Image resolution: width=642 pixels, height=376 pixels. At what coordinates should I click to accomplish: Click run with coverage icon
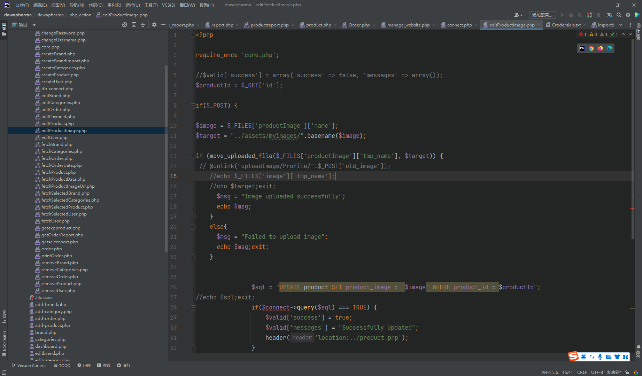pyautogui.click(x=580, y=15)
